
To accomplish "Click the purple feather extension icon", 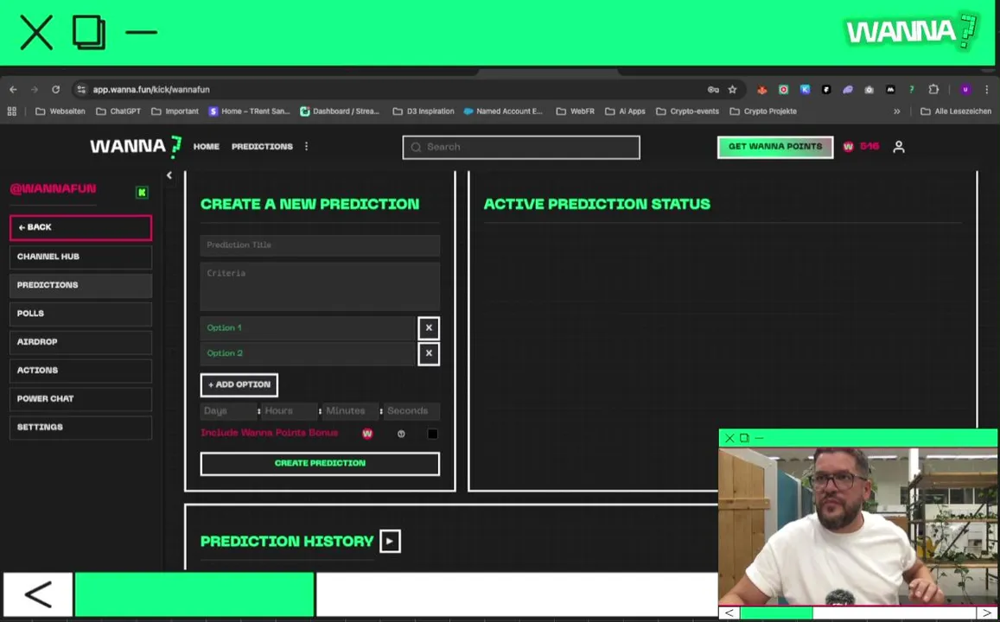I will coord(848,90).
